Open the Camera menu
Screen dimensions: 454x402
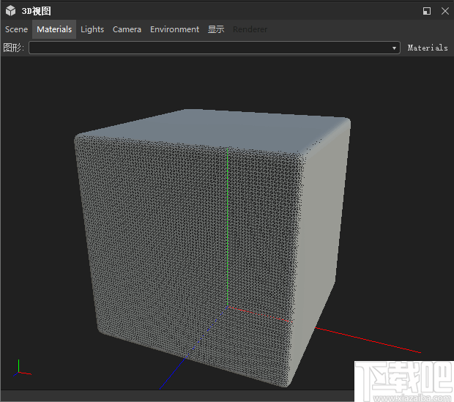(127, 29)
